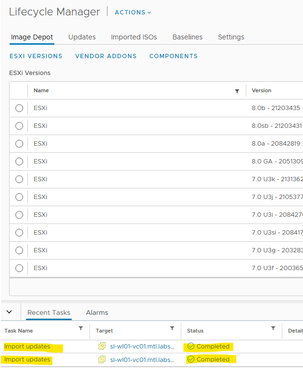Click ESXi name in 7.0 U3k row
303x372 pixels.
[x=40, y=179]
